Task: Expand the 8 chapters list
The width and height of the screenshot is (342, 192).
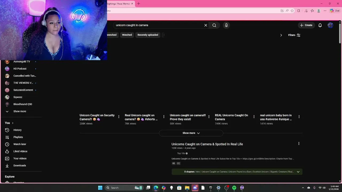Action: click(x=298, y=172)
